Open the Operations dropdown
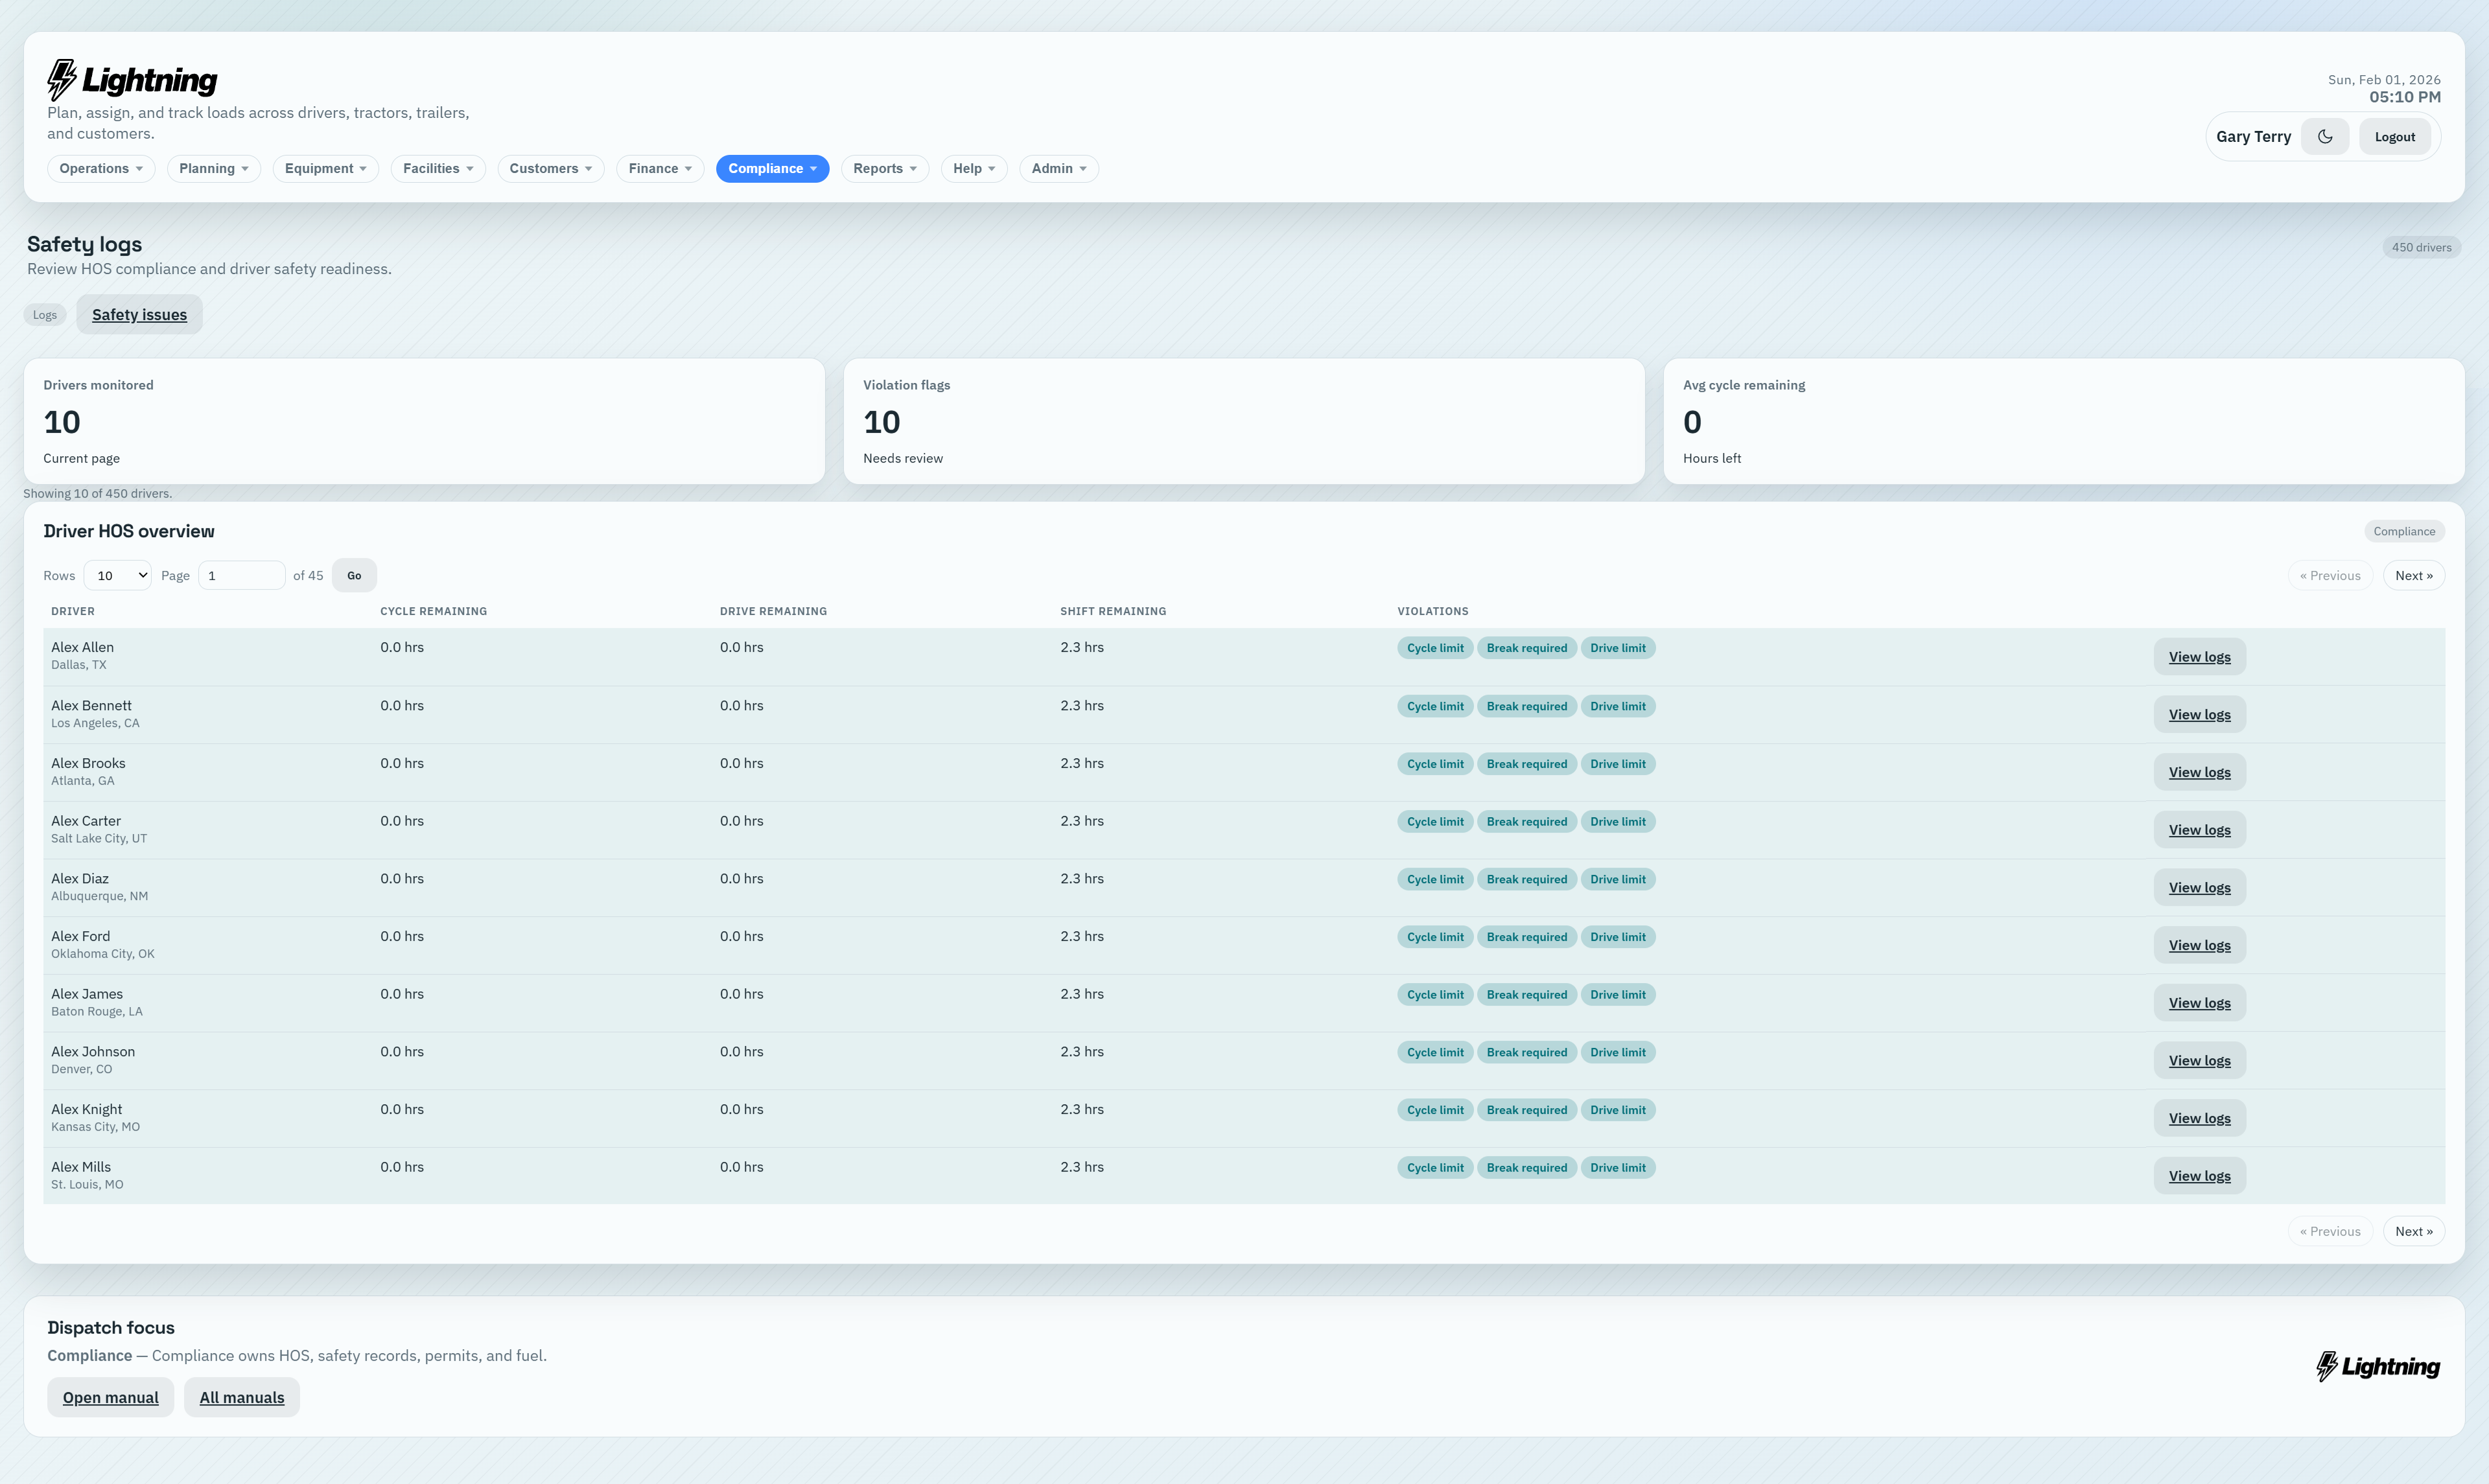 [100, 168]
